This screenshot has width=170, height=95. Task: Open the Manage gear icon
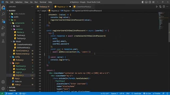point(3,89)
